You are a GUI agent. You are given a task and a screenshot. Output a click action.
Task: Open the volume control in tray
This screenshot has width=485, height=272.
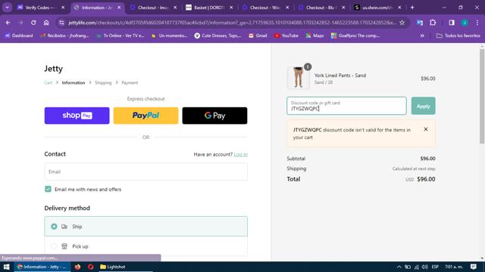pos(424,267)
